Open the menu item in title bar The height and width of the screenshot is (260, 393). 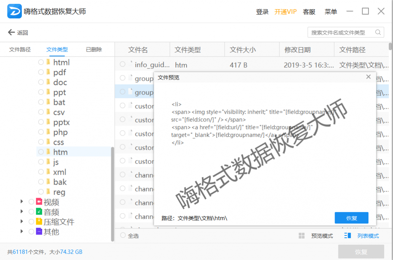330,12
